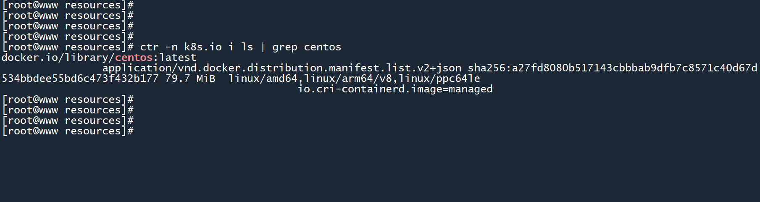
Task: Click the 'grep' word in the command
Action: pos(285,47)
